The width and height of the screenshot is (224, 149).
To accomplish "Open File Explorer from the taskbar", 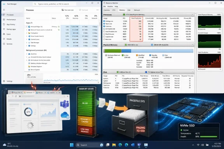I will [x=114, y=145].
